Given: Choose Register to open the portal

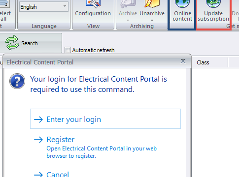Looking at the screenshot, I should click(105, 147).
